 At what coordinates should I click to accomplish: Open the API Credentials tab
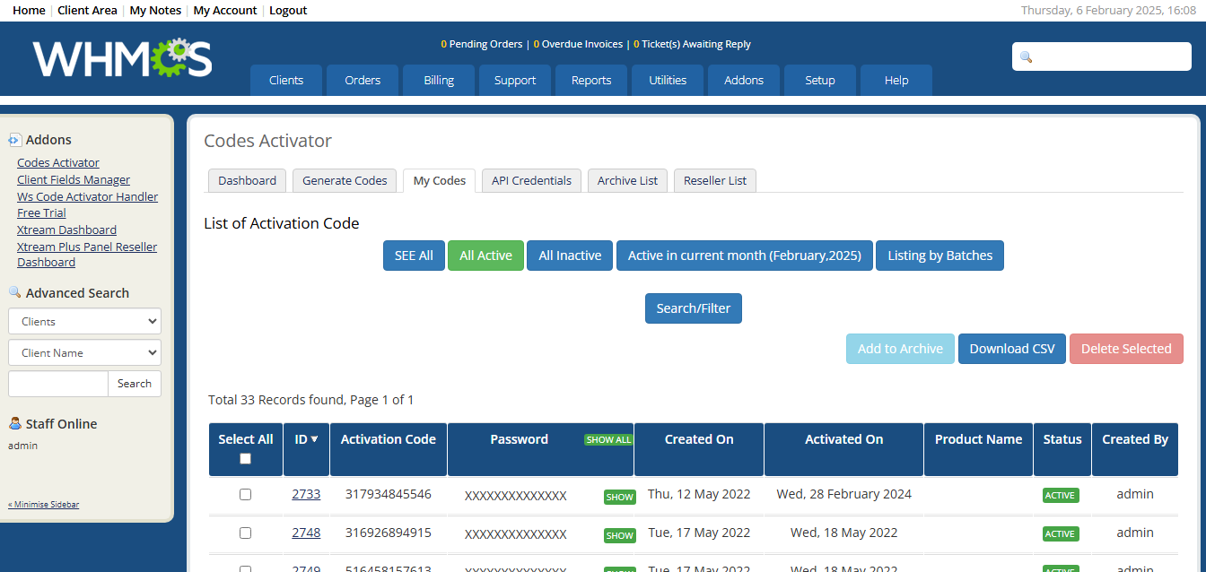point(531,180)
